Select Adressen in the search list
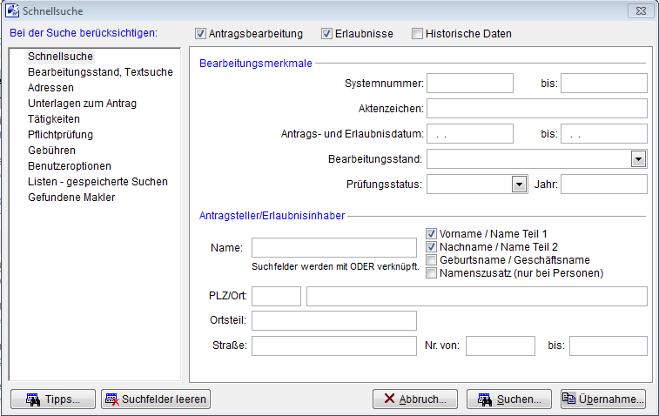 (x=50, y=88)
